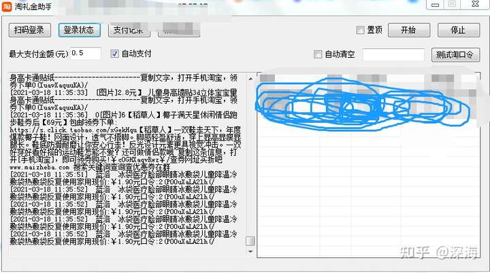This screenshot has height=273, width=490.
Task: Open the 支付记录 button
Action: click(129, 31)
